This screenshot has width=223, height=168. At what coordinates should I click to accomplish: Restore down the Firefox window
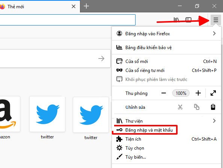197,6
